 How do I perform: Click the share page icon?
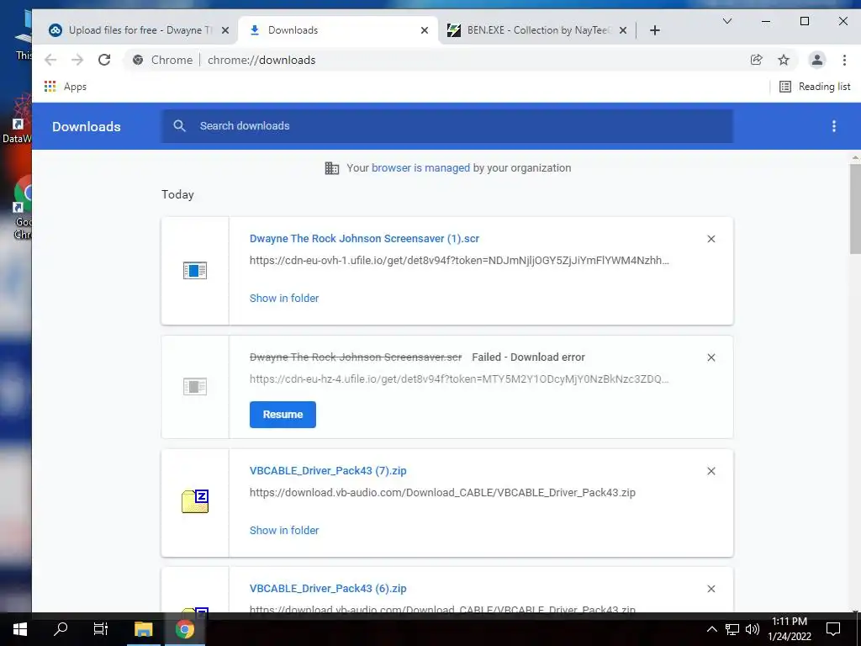(x=757, y=60)
